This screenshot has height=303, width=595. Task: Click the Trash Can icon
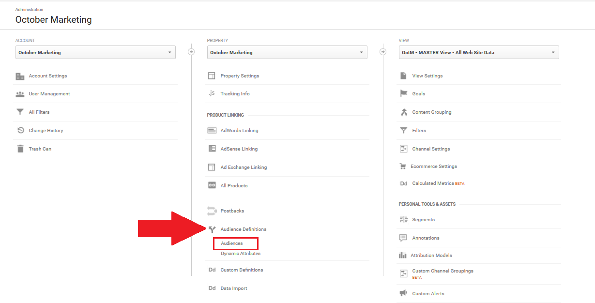point(20,149)
